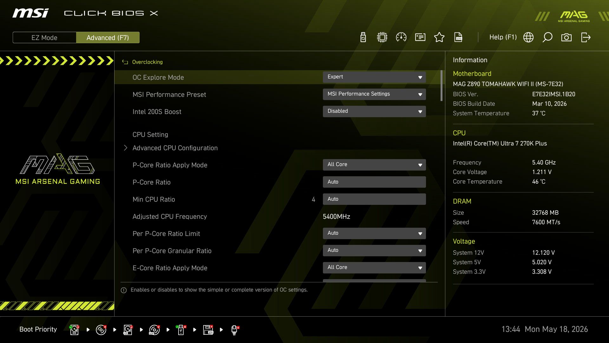This screenshot has width=609, height=343.
Task: Select the Per P-Core Ratio Limit label
Action: coord(166,234)
